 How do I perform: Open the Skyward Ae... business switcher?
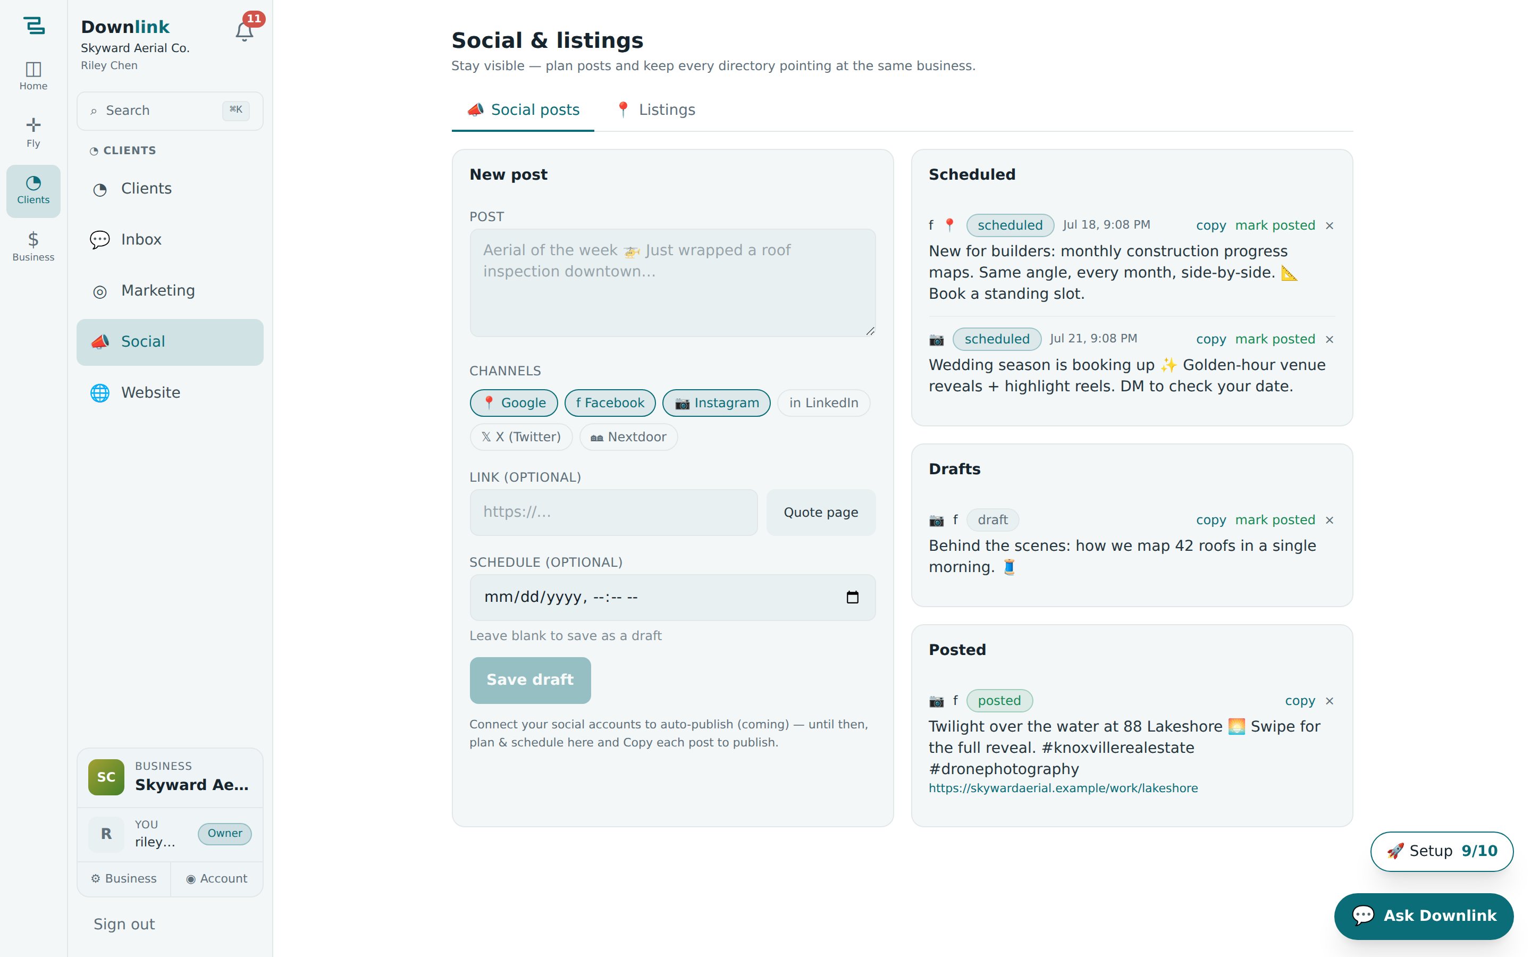(x=170, y=777)
